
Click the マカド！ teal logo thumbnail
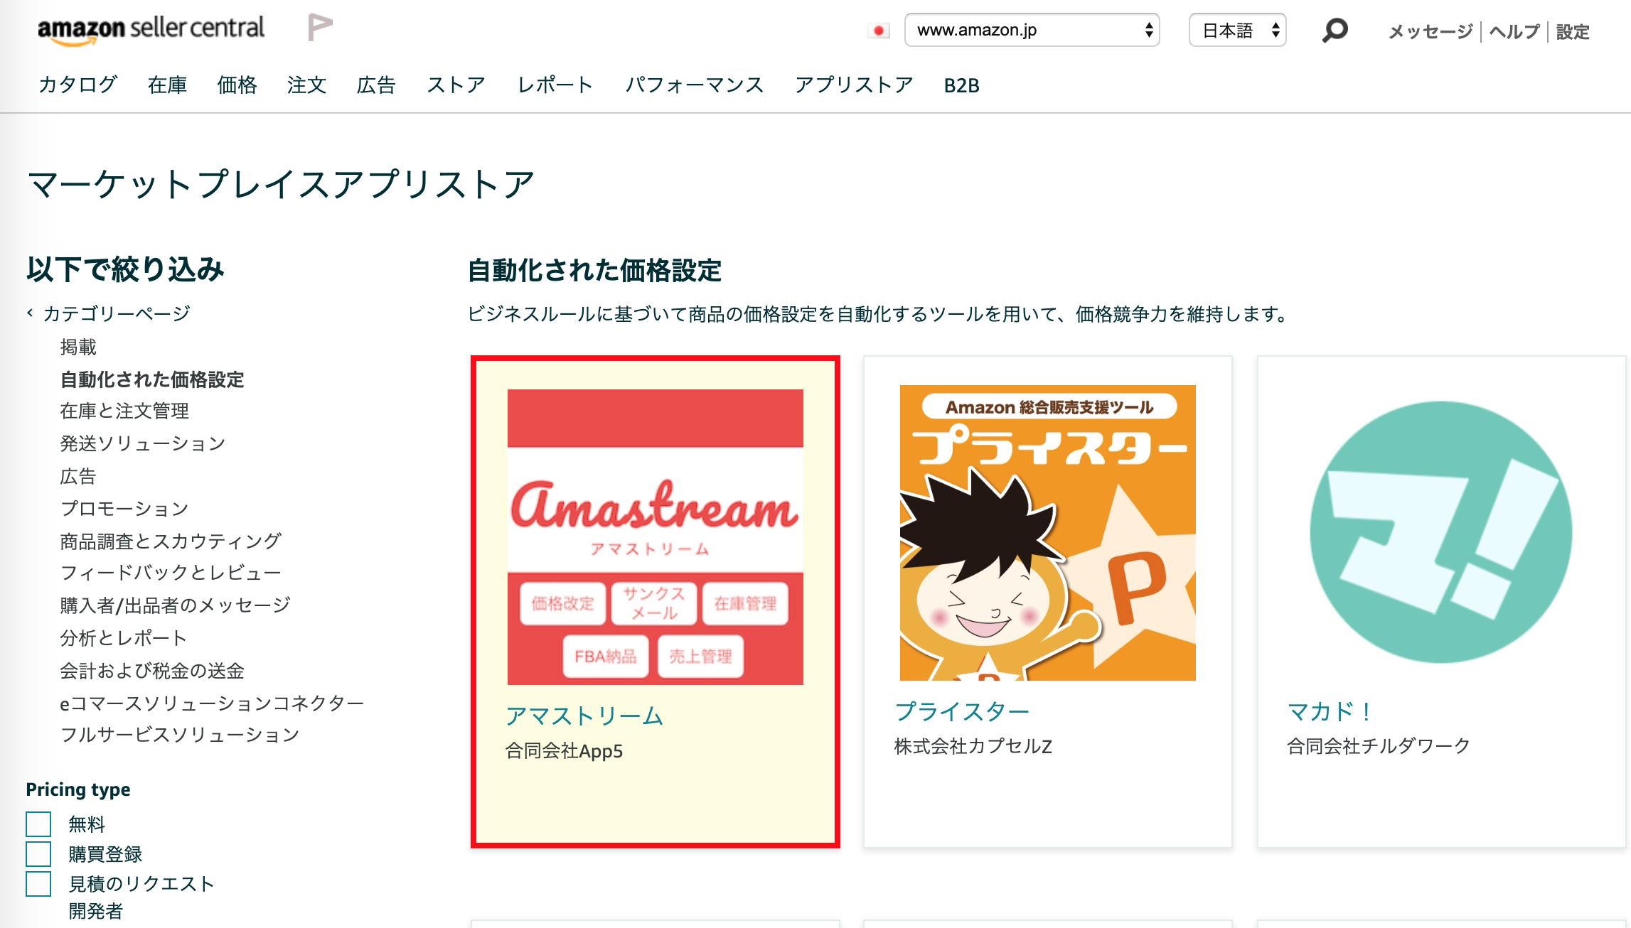tap(1441, 533)
